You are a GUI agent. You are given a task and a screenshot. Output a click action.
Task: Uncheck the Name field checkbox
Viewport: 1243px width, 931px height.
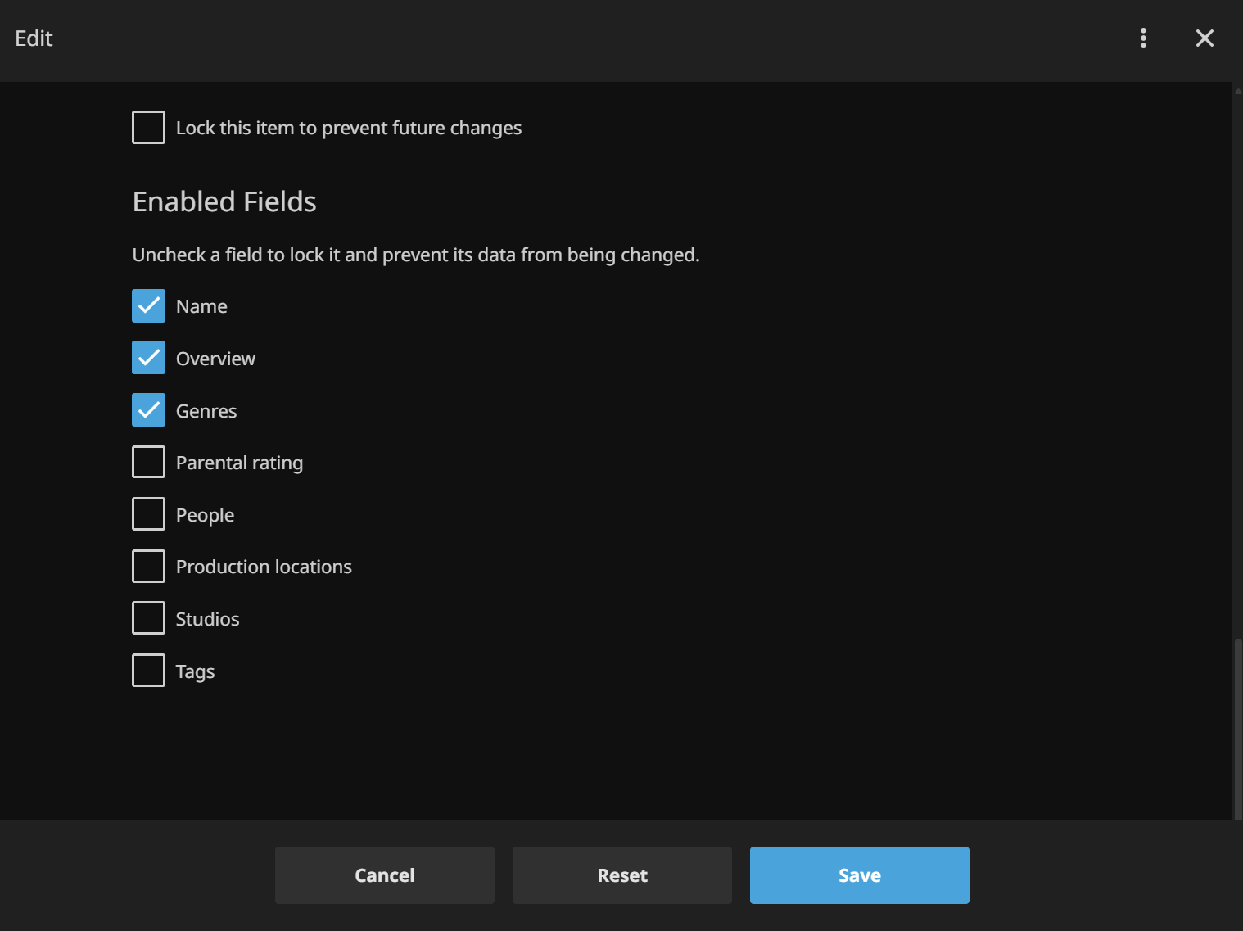pos(148,306)
